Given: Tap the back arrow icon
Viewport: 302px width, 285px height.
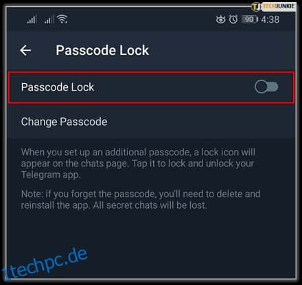Looking at the screenshot, I should [25, 50].
